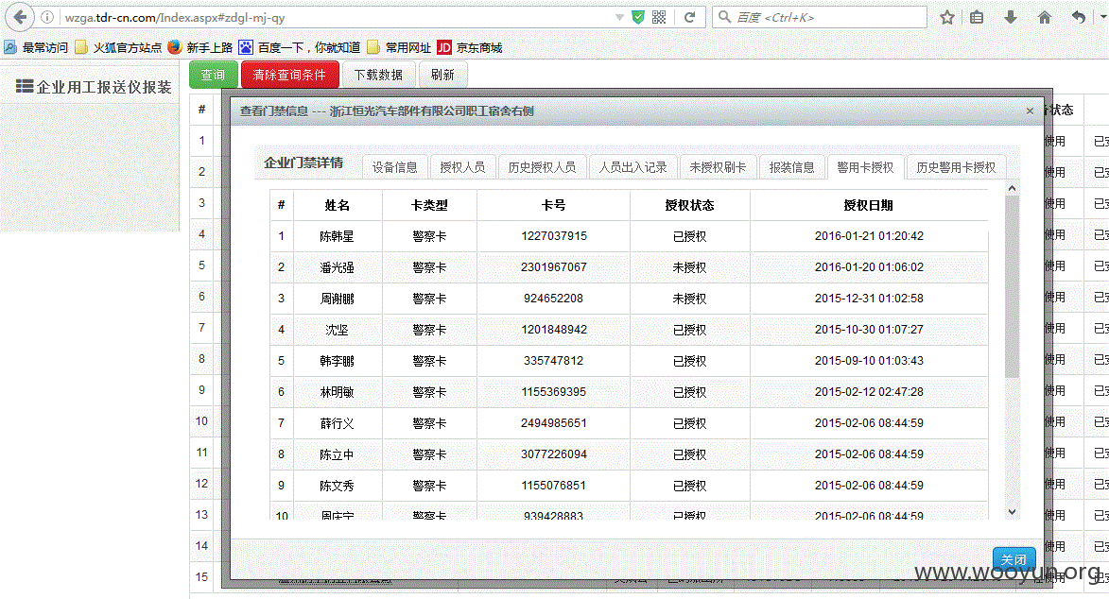
Task: Click 未授权 status in 潘光强 row
Action: tap(689, 267)
